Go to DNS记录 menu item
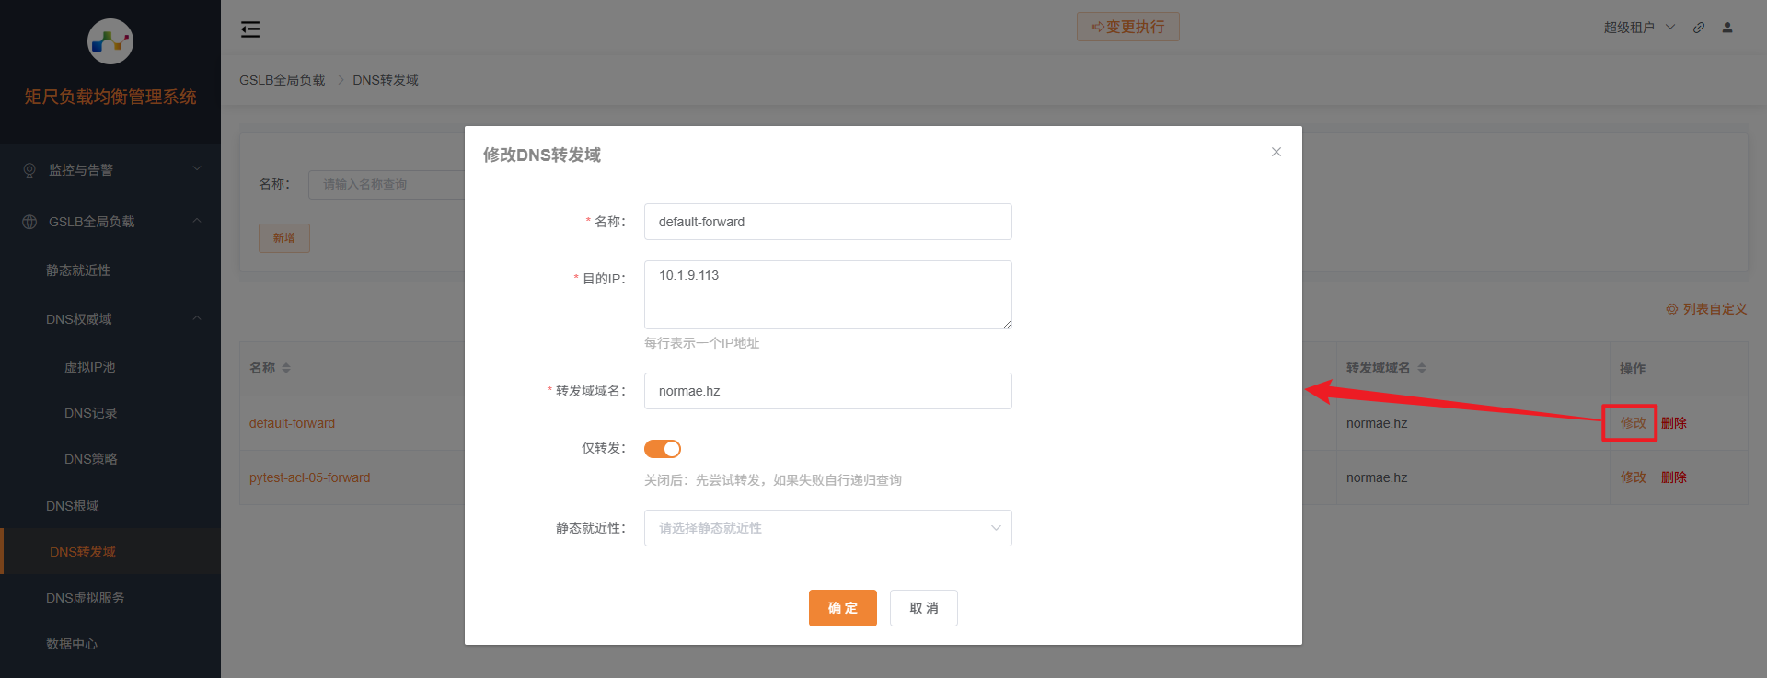Viewport: 1767px width, 678px height. pos(91,413)
